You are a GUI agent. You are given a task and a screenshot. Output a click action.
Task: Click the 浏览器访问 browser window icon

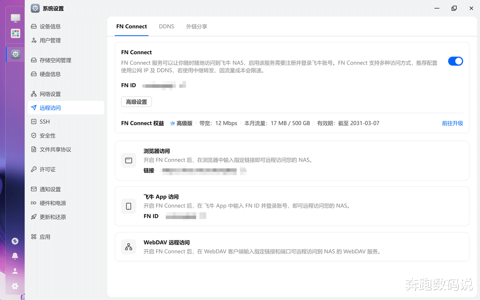point(128,160)
